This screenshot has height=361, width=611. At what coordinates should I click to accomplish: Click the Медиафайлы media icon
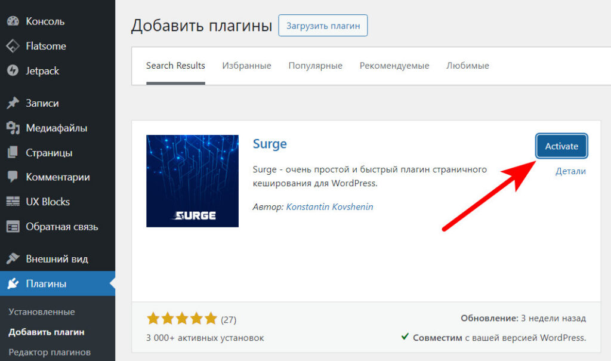point(13,128)
